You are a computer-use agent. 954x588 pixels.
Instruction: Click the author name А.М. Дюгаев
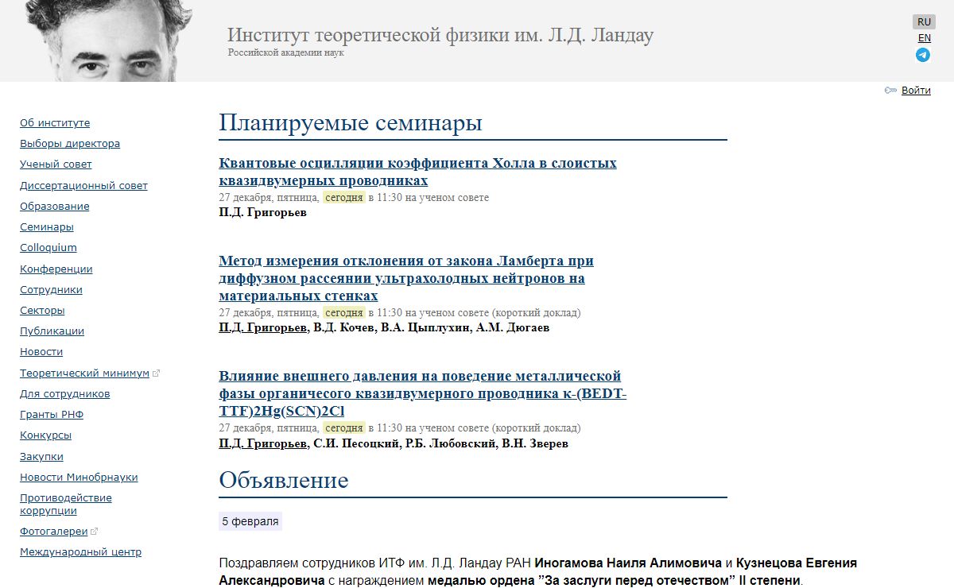513,327
